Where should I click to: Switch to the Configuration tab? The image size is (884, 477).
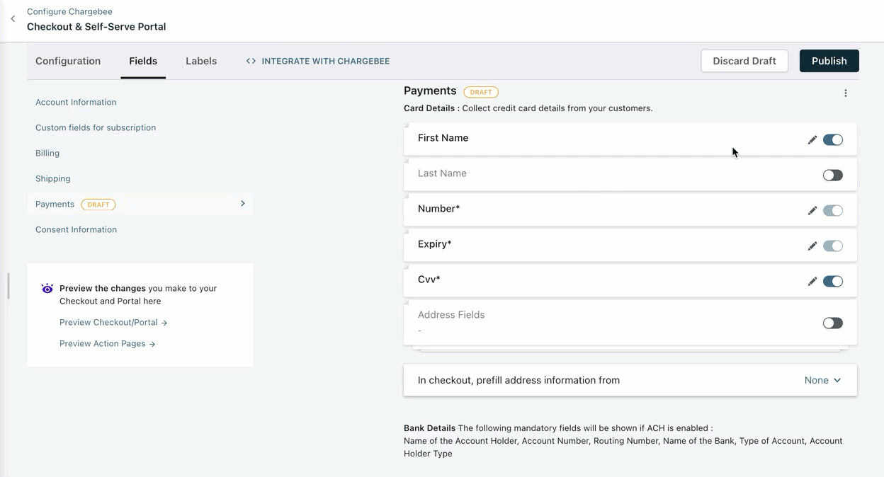tap(68, 61)
